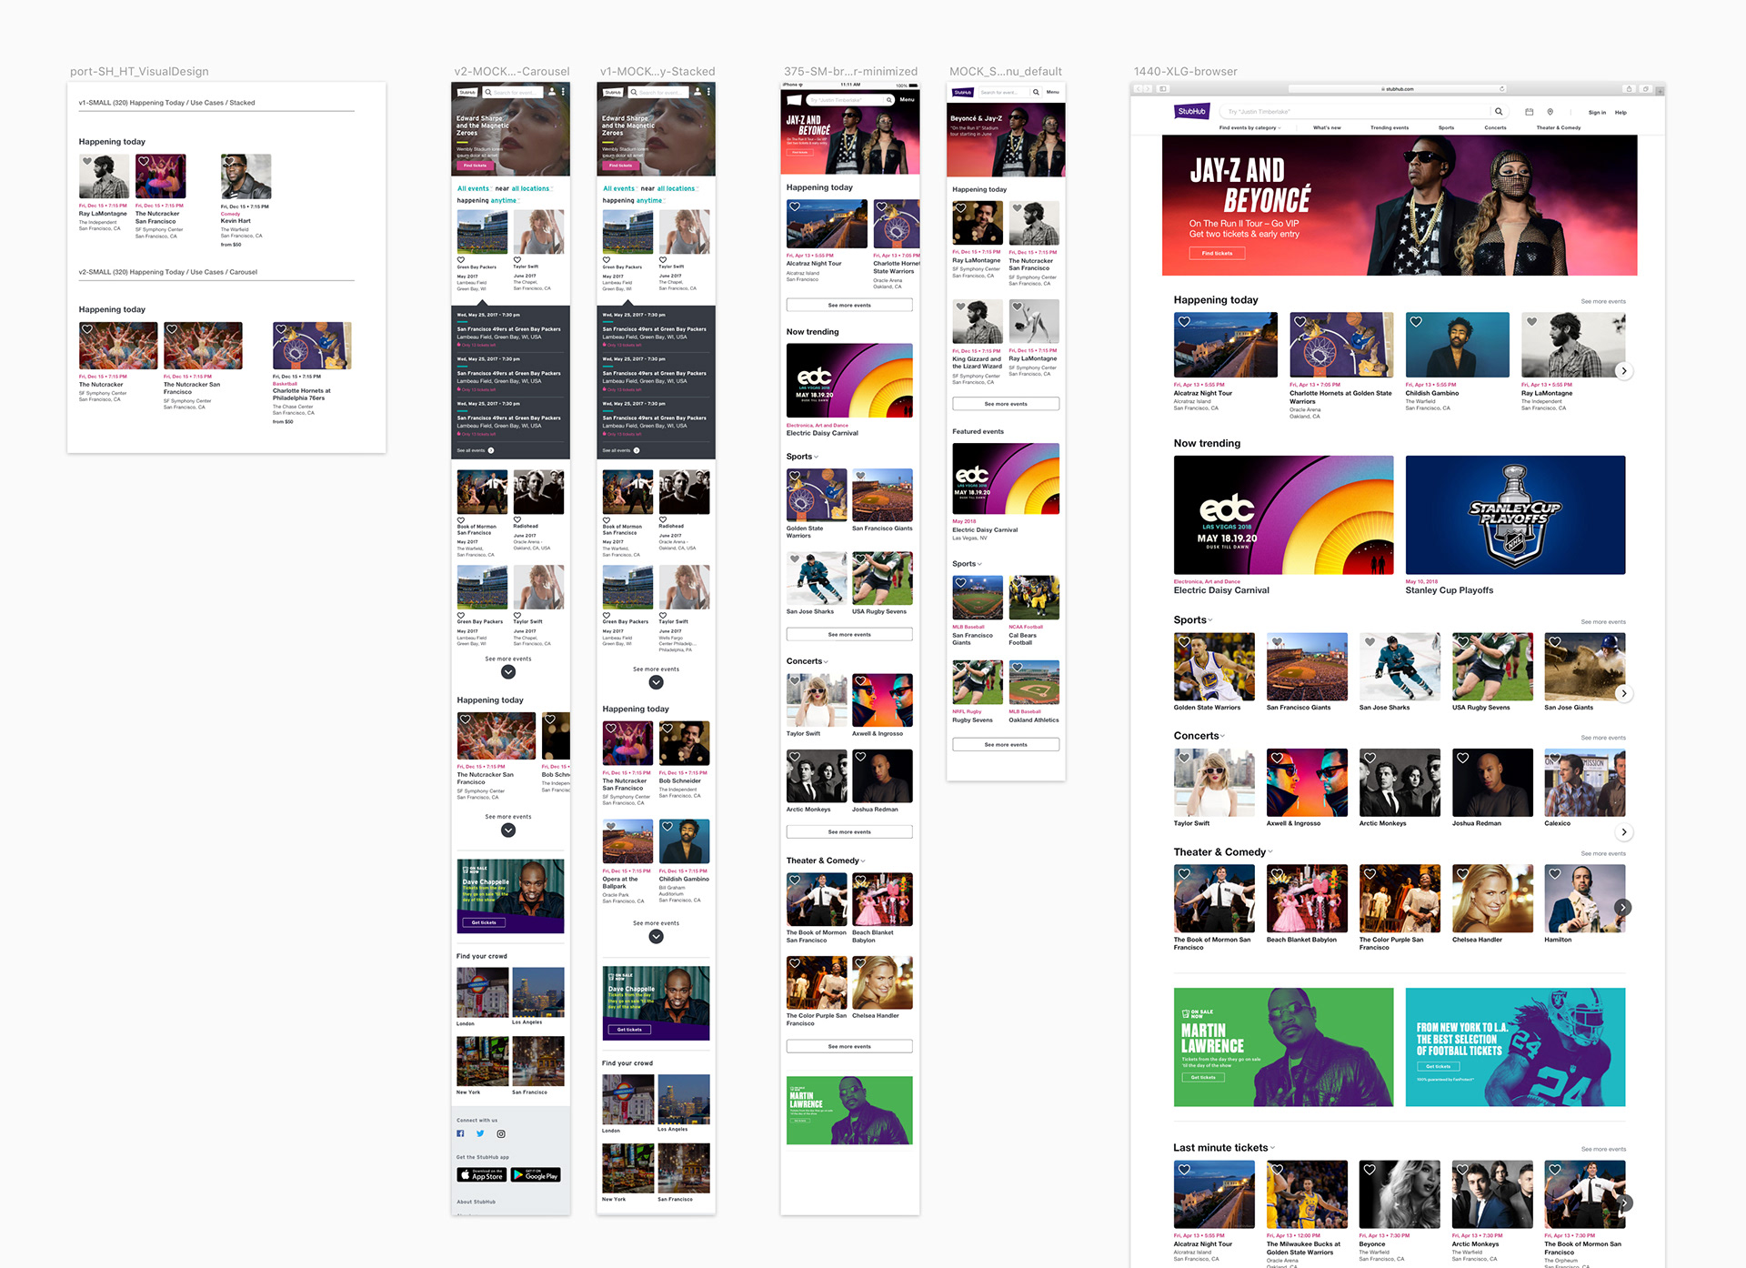Click 'Find tickets' on Jay-Z desktop hero banner
This screenshot has height=1268, width=1746.
[1217, 254]
